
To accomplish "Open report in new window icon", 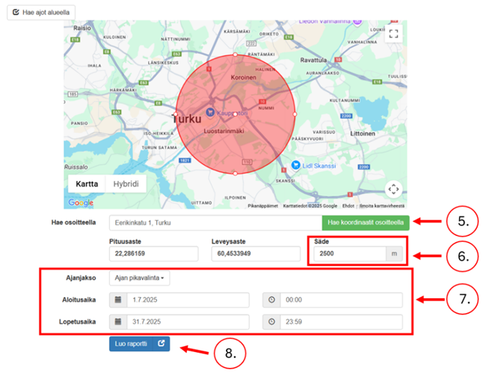I will [x=162, y=344].
